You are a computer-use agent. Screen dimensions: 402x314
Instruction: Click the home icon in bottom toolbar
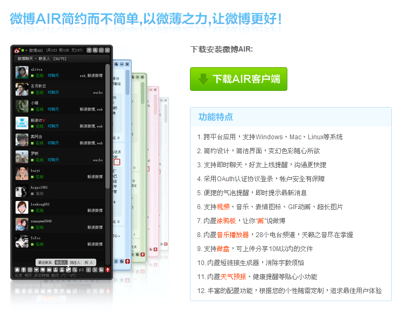pyautogui.click(x=17, y=270)
